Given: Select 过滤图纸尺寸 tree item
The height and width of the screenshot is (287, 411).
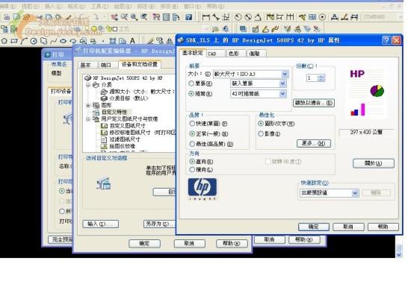Looking at the screenshot, I should (125, 139).
